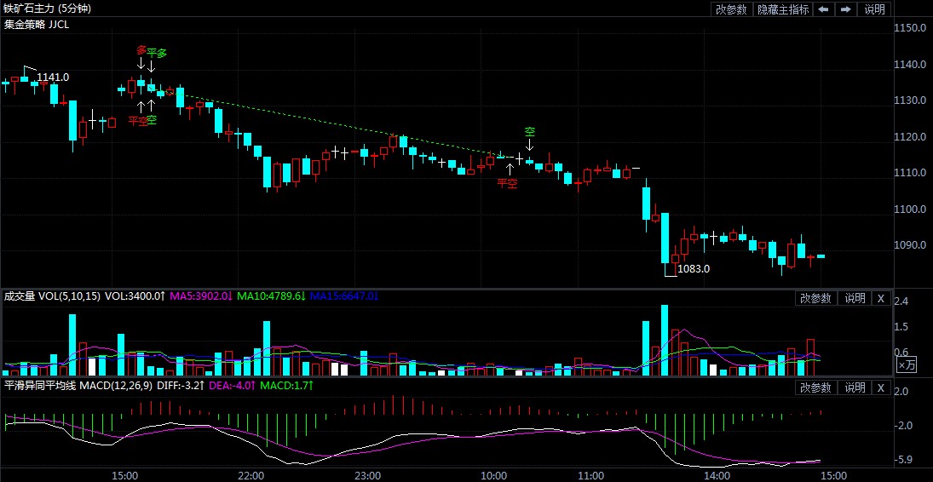The height and width of the screenshot is (482, 933).
Task: Click the 平空 marker near 10:00
Action: point(508,184)
